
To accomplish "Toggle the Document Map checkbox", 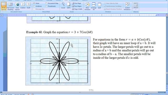I will pos(46,3).
